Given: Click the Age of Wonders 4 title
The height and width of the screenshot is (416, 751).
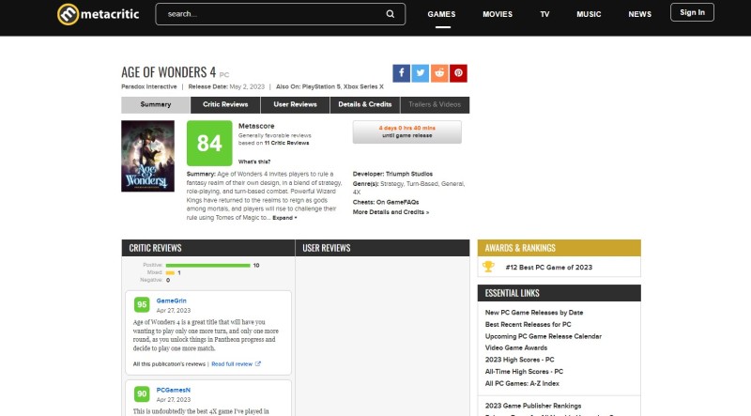Looking at the screenshot, I should [x=169, y=72].
